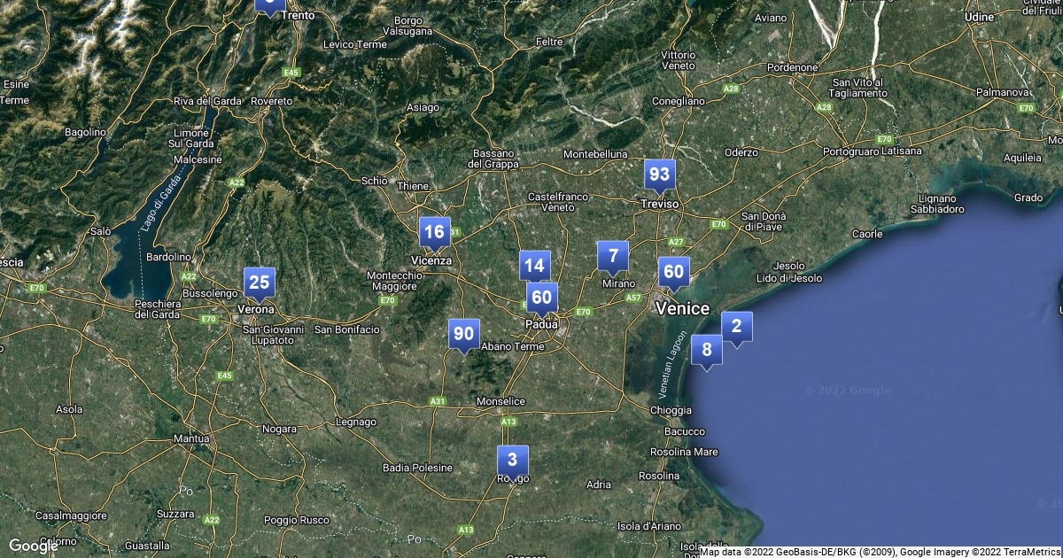Click the marker numbered 90 near Abano Terme

coord(463,334)
